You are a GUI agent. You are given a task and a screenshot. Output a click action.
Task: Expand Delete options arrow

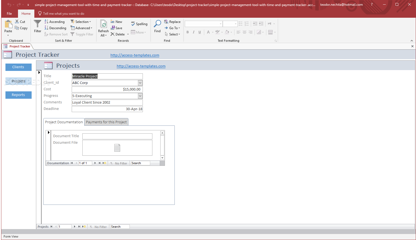128,34
